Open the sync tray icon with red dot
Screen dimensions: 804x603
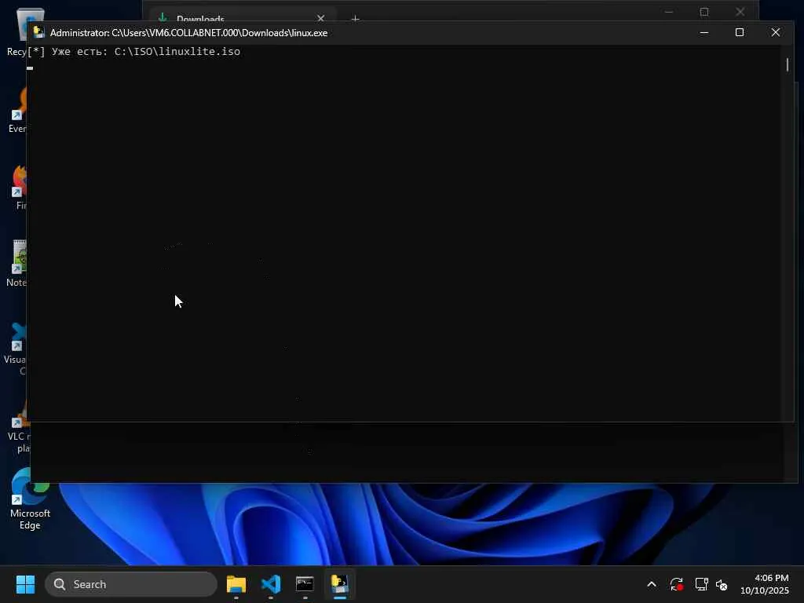676,584
